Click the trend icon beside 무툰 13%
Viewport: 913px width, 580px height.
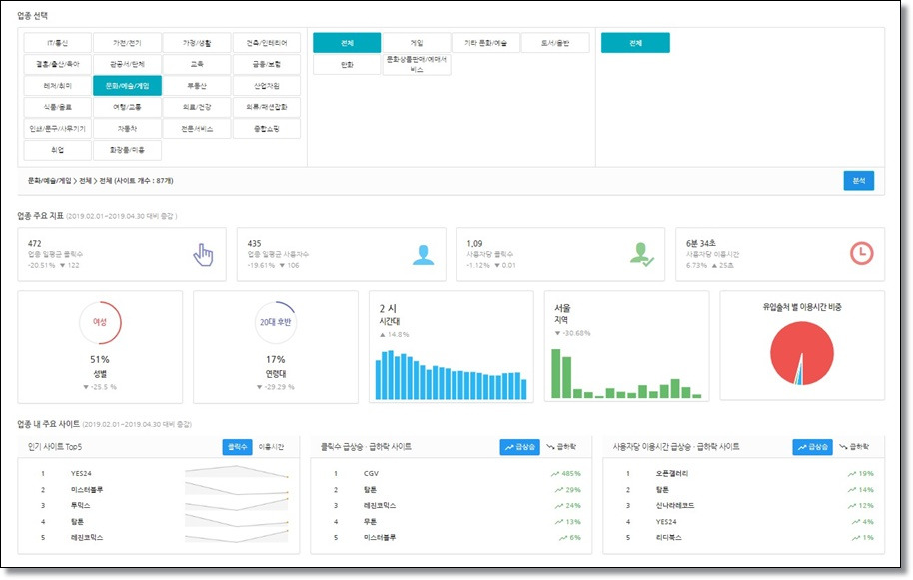point(559,522)
